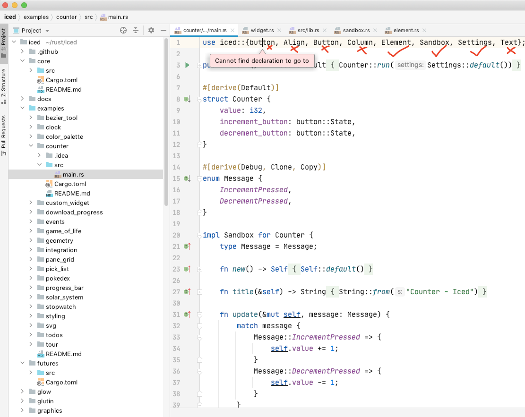Expand the bezier_tool folder
The image size is (525, 417).
click(31, 118)
